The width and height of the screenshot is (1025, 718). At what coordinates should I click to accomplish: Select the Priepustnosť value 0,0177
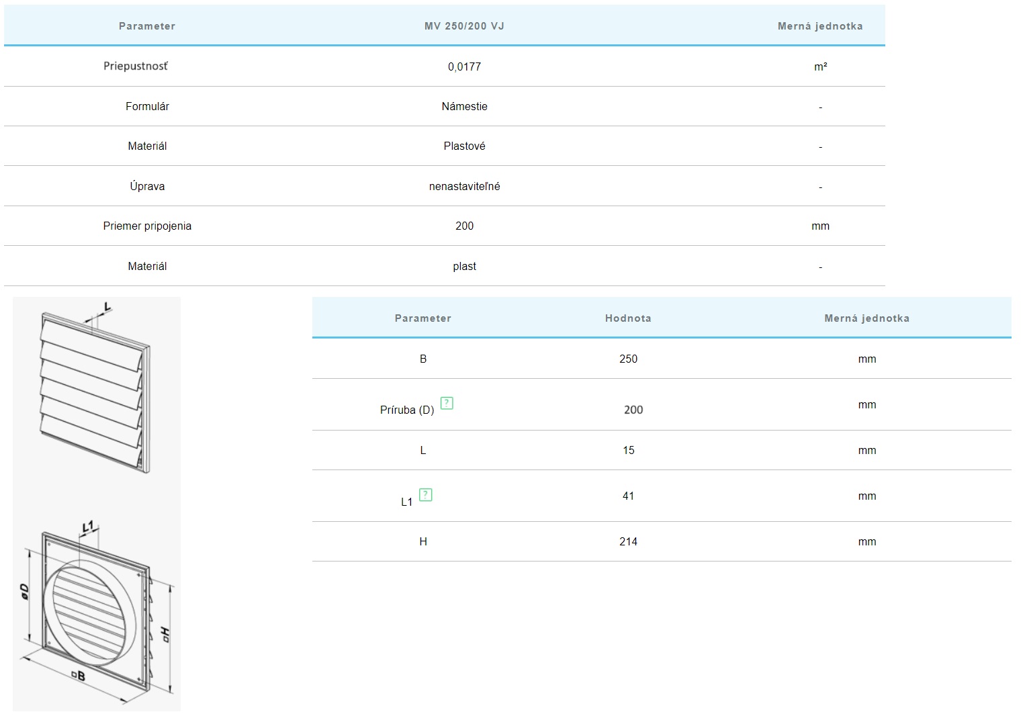coord(464,66)
